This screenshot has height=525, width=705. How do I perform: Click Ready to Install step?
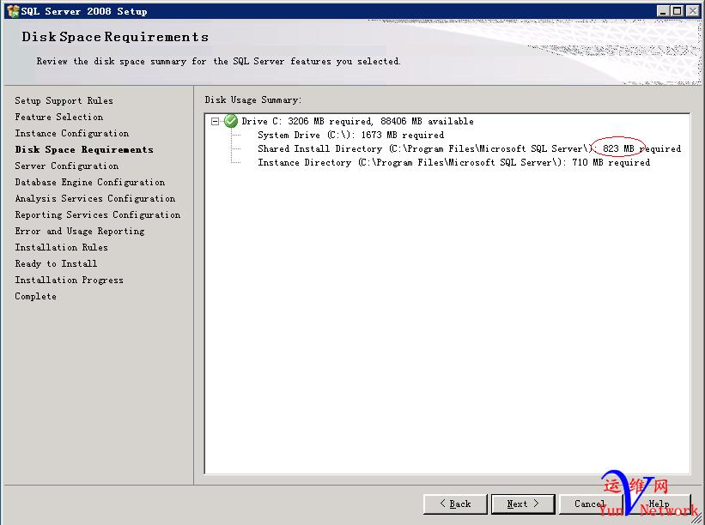coord(56,263)
